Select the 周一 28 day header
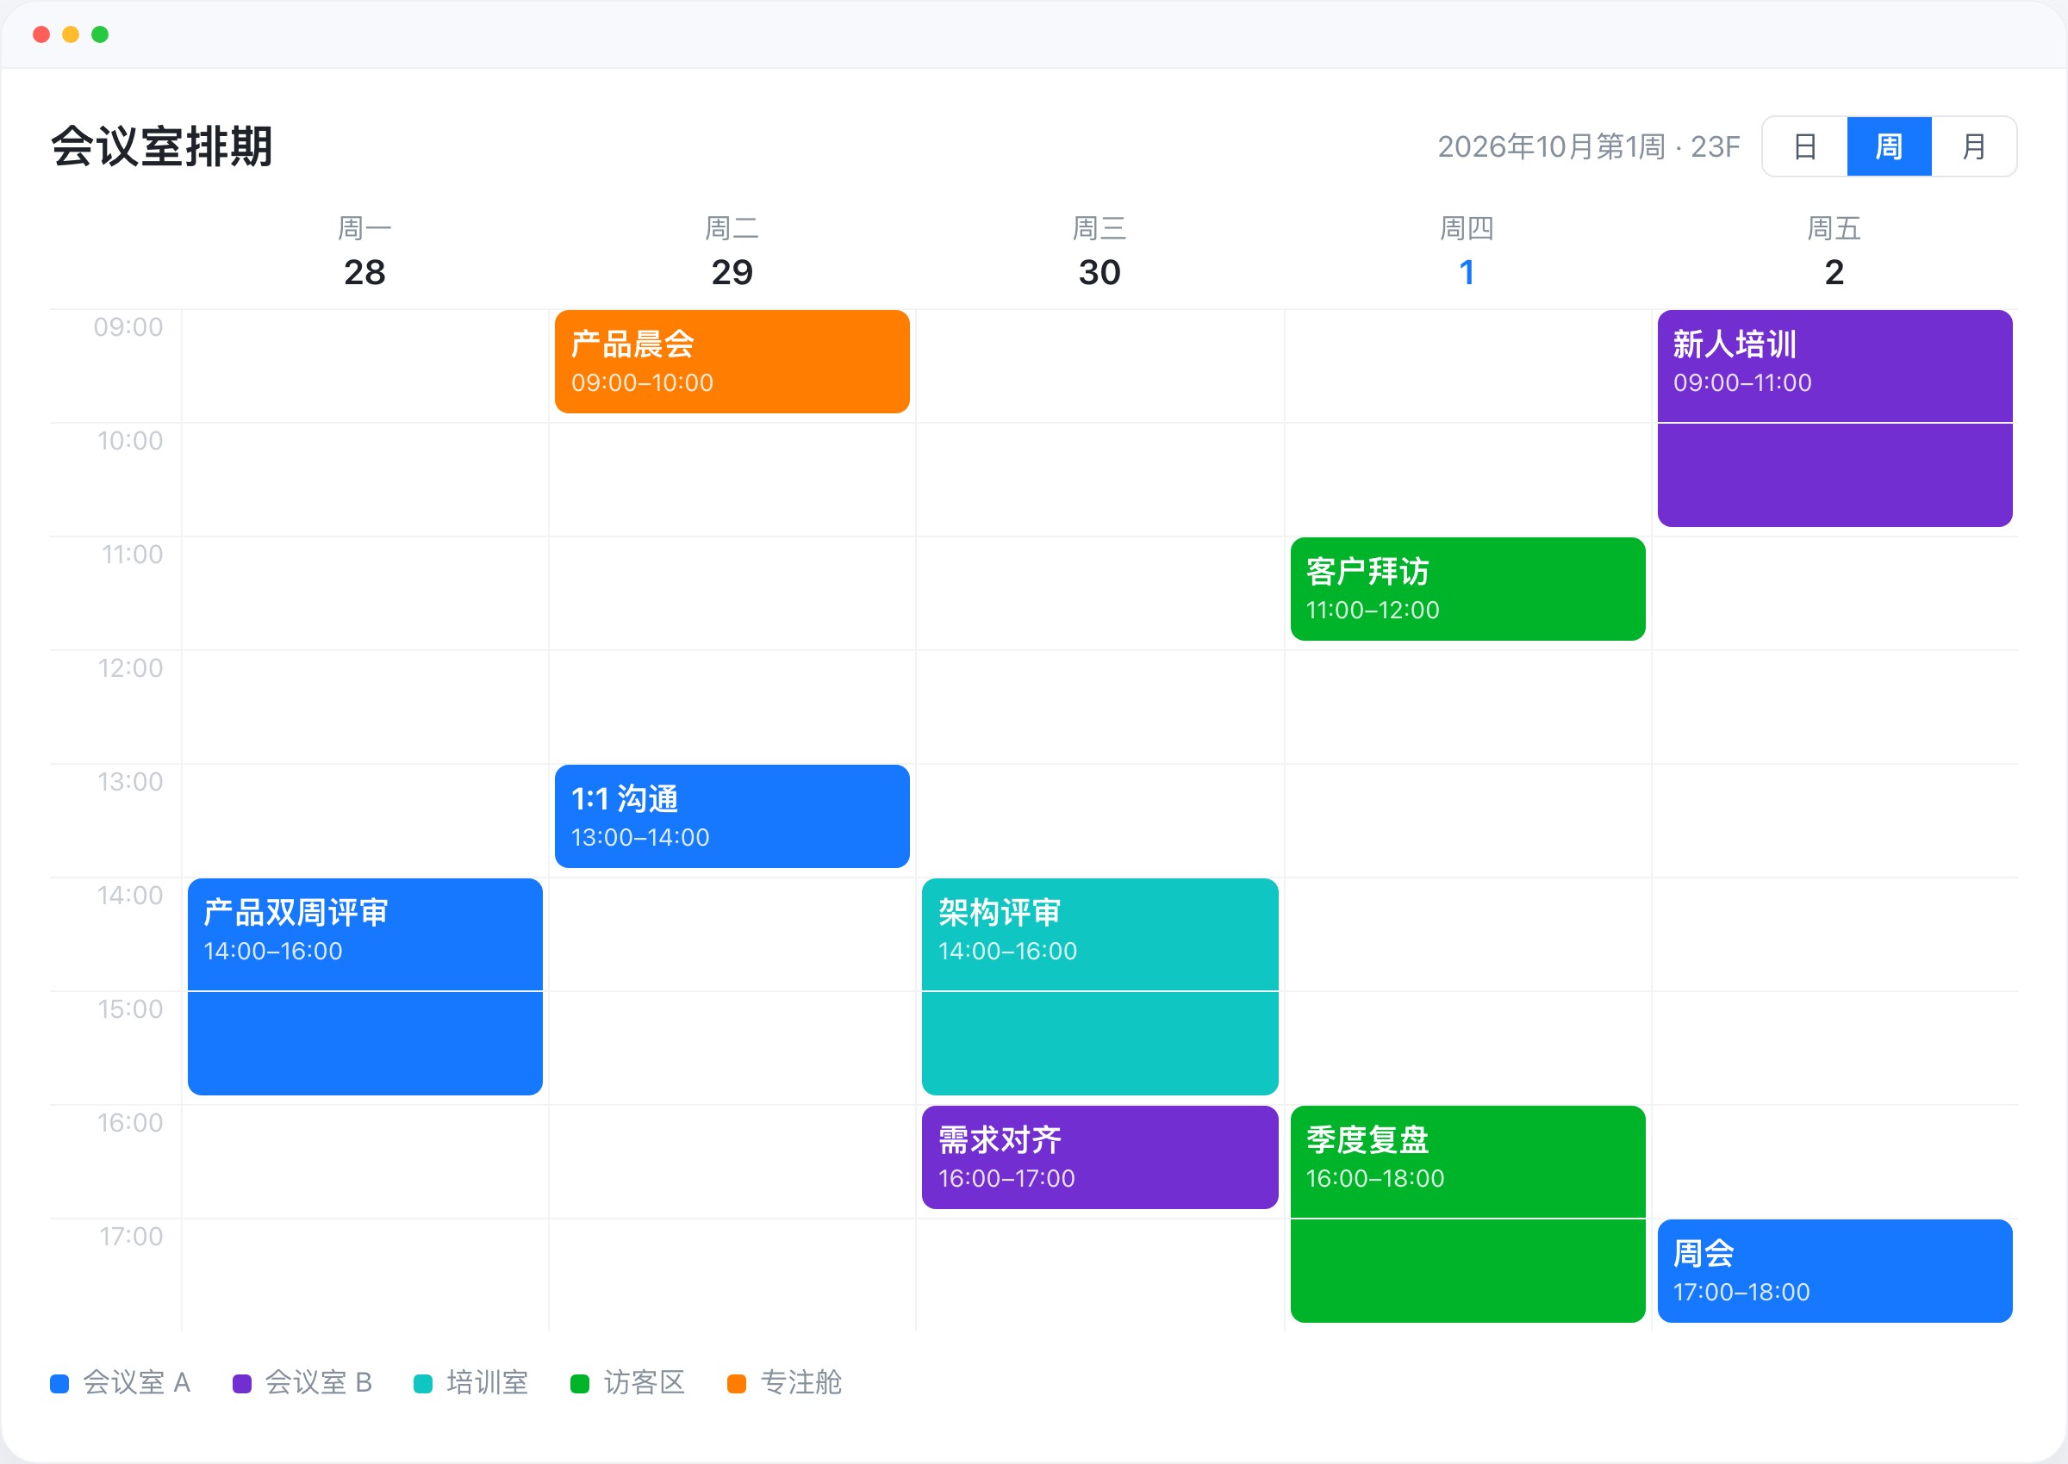The height and width of the screenshot is (1464, 2068). coord(364,251)
